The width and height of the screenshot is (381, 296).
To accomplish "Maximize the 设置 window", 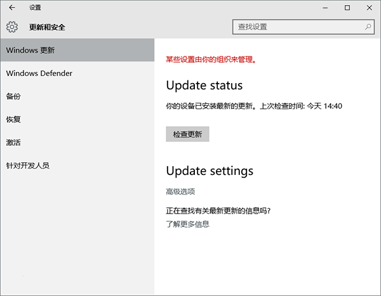I will click(347, 8).
